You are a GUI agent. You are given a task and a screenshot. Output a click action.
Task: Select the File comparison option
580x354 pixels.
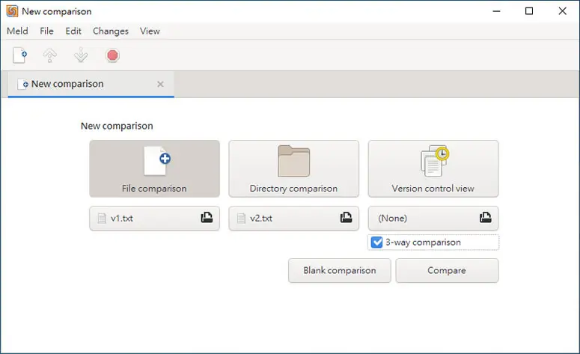coord(155,168)
